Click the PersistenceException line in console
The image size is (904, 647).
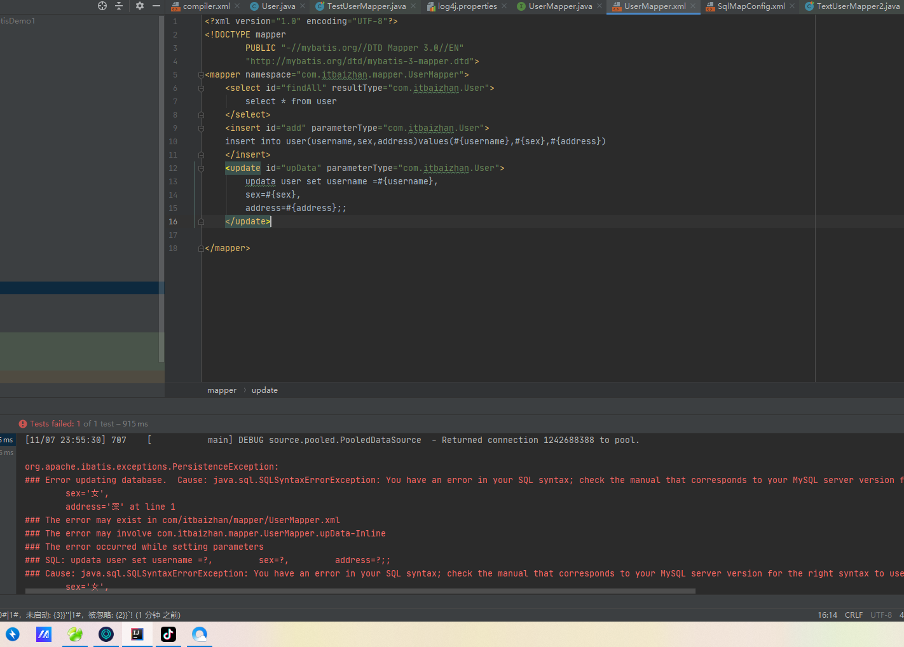(152, 467)
